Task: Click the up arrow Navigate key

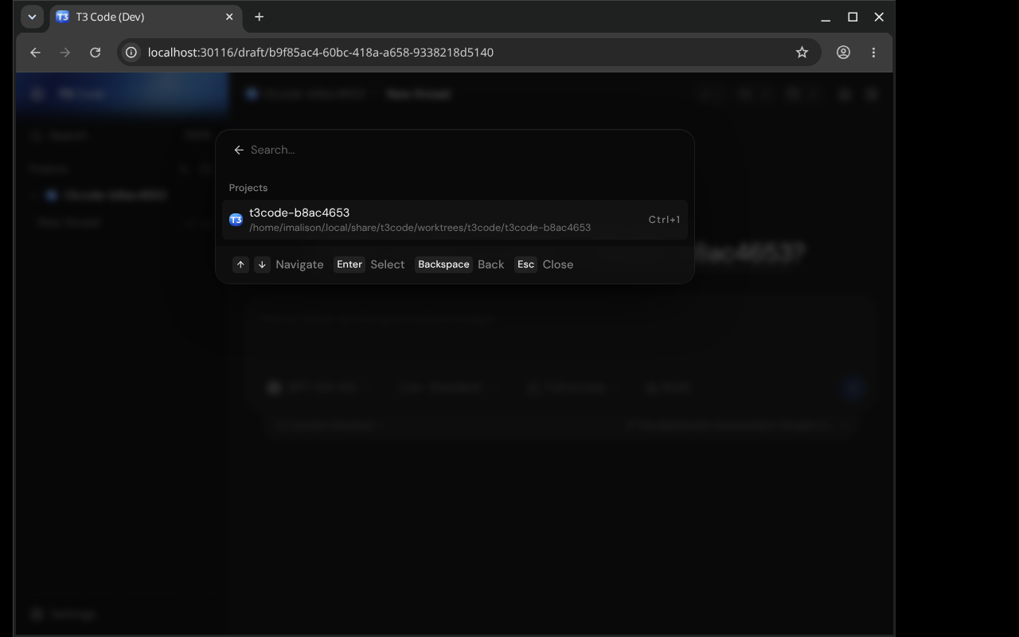Action: point(240,264)
